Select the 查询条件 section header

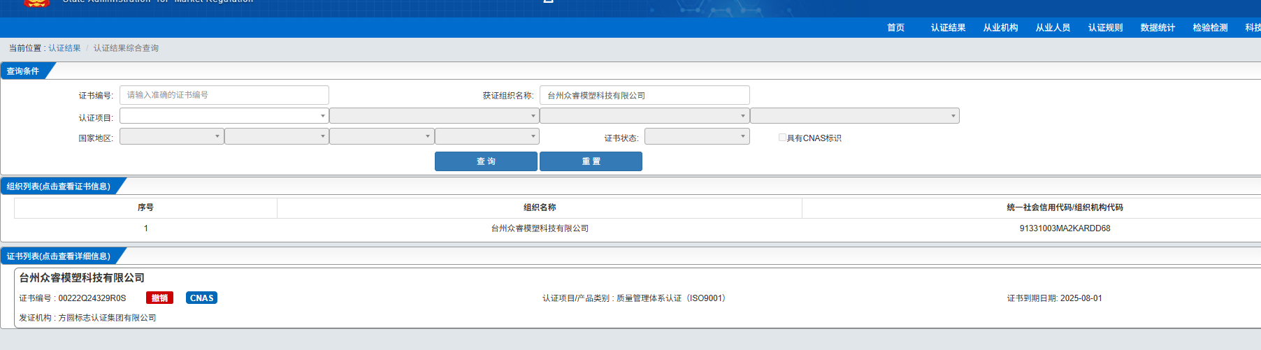tap(23, 71)
